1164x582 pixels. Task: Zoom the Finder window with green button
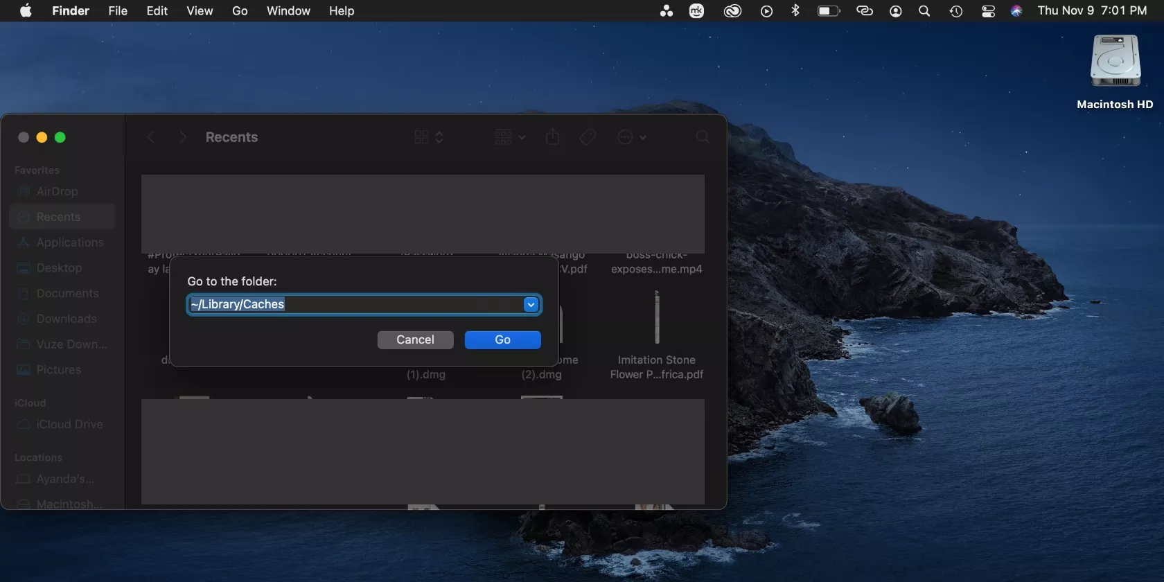[x=60, y=137]
